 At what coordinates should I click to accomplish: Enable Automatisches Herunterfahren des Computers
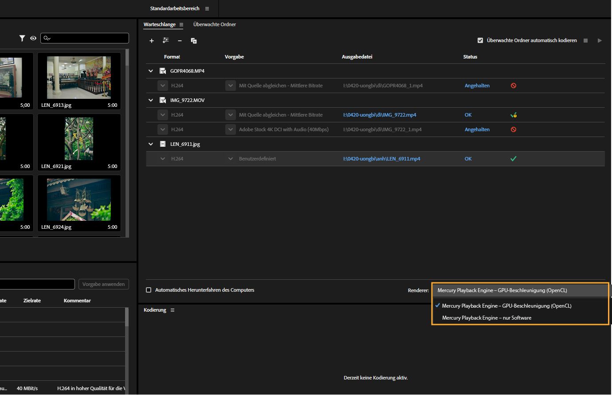coord(149,290)
